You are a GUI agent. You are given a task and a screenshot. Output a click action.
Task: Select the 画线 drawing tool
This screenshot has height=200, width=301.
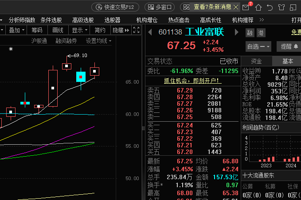[x=58, y=30]
